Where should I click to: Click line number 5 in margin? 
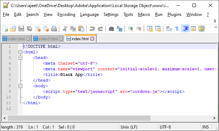pyautogui.click(x=10, y=69)
